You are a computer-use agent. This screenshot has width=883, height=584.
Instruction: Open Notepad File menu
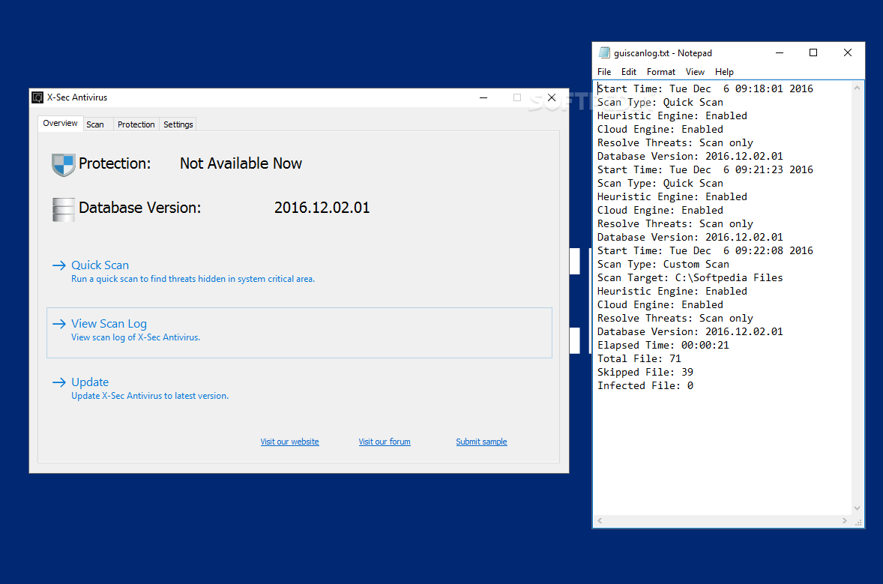pyautogui.click(x=604, y=71)
